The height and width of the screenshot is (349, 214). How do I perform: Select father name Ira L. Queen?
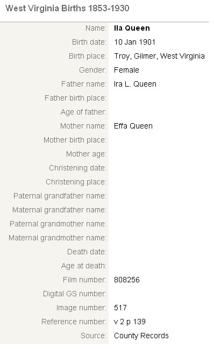[135, 84]
